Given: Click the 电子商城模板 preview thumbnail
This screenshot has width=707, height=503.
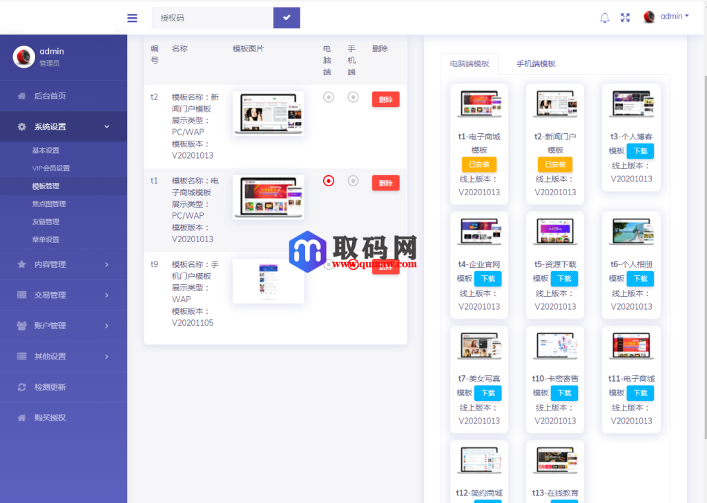Looking at the screenshot, I should (x=268, y=195).
